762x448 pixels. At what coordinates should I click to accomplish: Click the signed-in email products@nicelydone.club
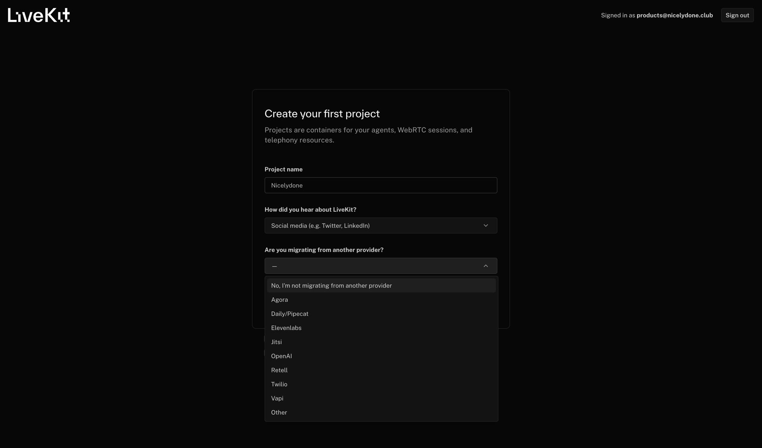pos(674,15)
